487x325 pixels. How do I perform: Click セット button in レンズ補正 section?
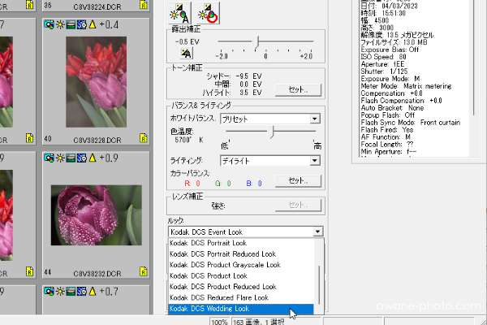click(x=298, y=205)
